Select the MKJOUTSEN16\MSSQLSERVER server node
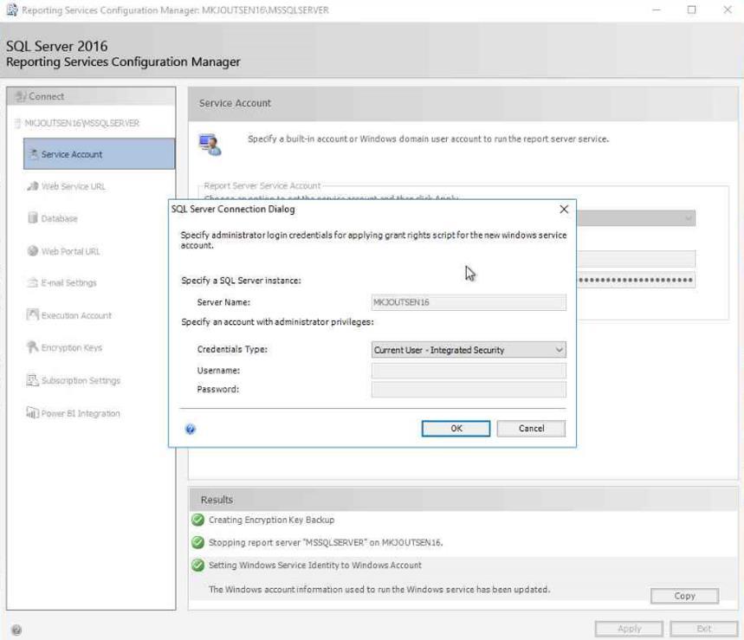The height and width of the screenshot is (640, 744). point(81,123)
